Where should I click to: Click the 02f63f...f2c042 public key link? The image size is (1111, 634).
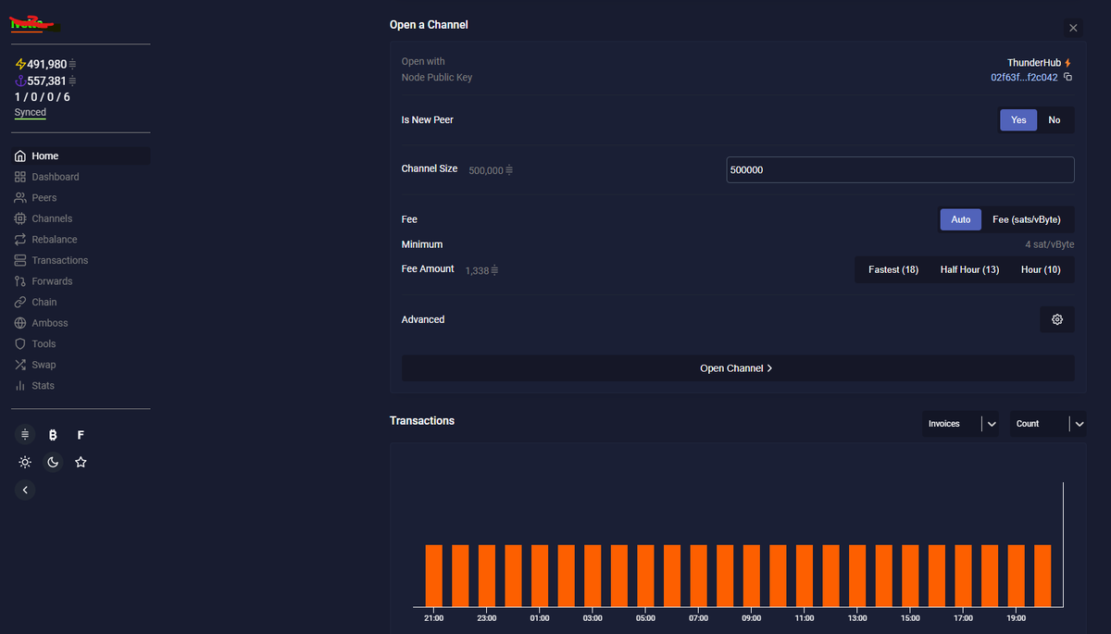(x=1024, y=78)
